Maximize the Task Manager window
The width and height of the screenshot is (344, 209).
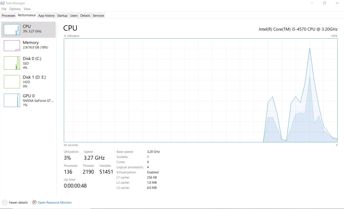(324, 3)
